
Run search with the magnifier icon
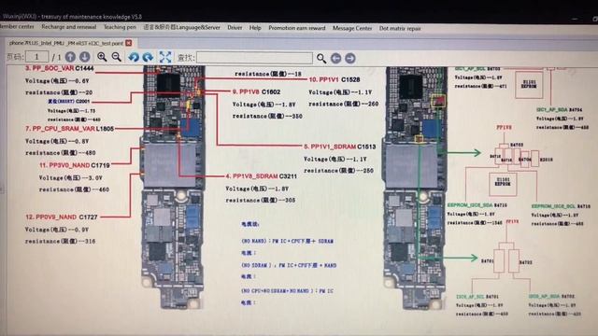(x=321, y=58)
